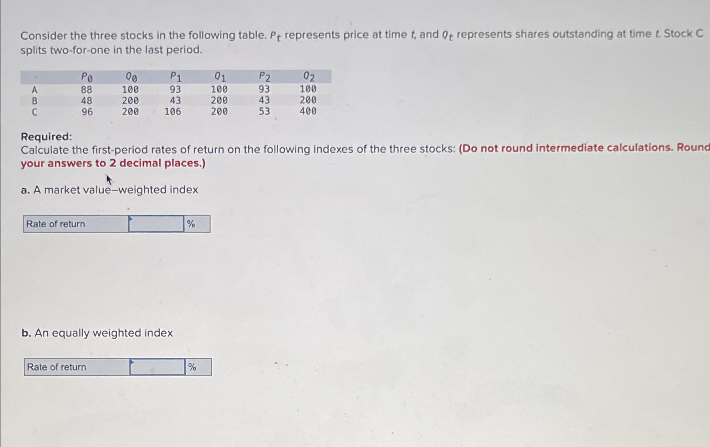The height and width of the screenshot is (447, 710).
Task: Select the P0 column header in the table
Action: (x=87, y=77)
